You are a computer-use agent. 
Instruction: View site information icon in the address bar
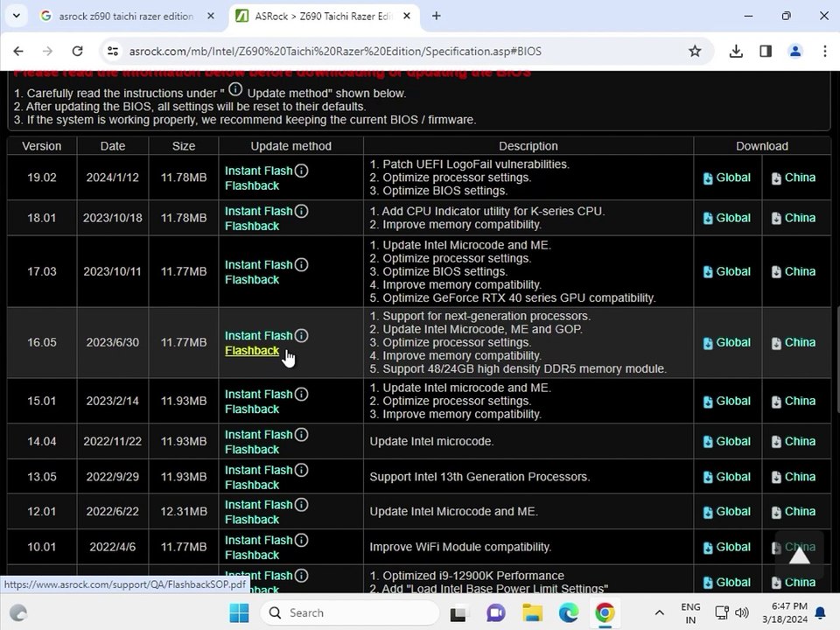click(113, 51)
